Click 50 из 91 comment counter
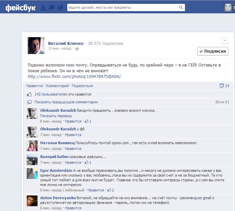The width and height of the screenshot is (235, 211). 222,102
